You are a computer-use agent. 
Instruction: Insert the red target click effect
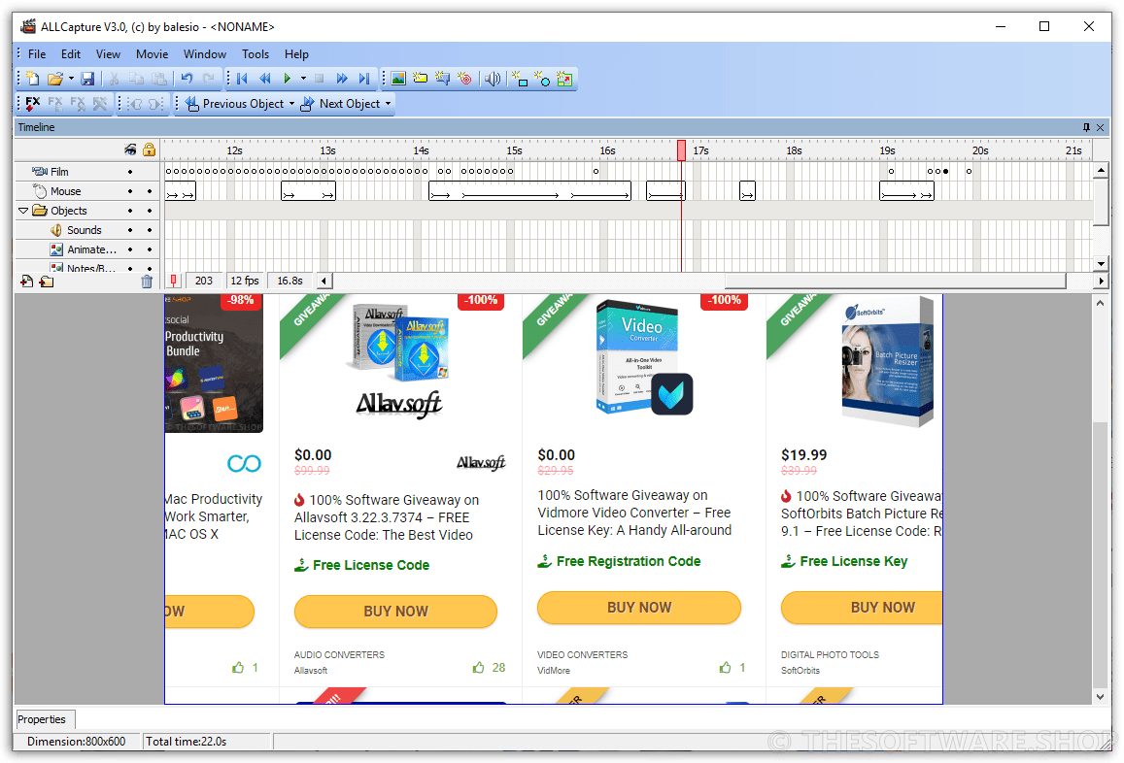coord(464,78)
